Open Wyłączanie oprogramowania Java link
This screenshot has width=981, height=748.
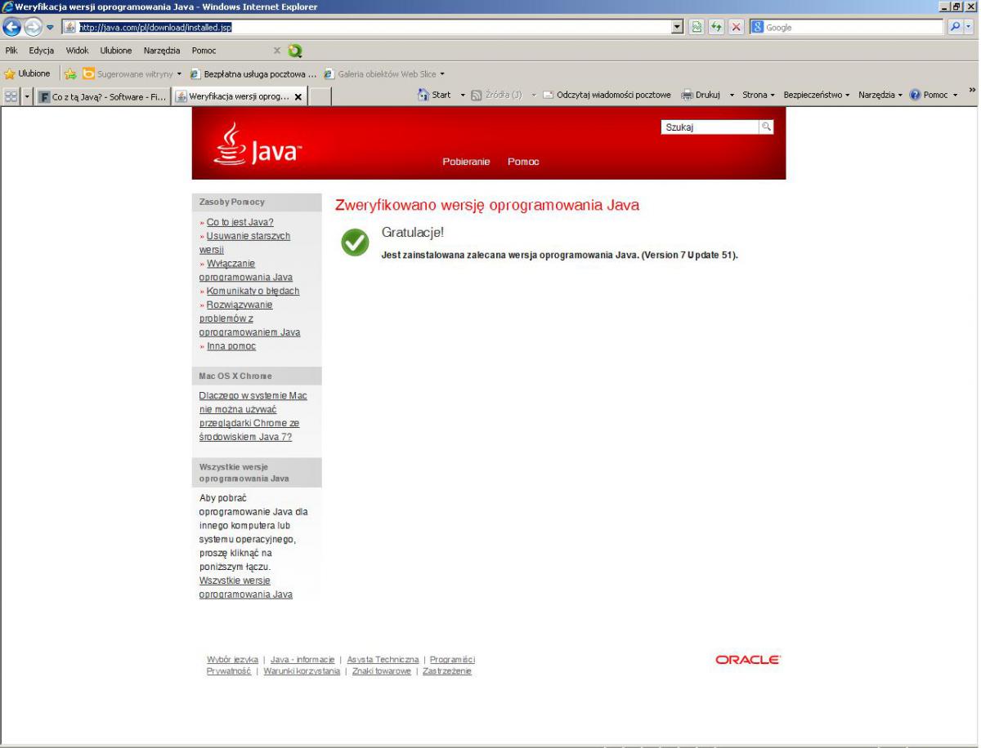tap(245, 270)
